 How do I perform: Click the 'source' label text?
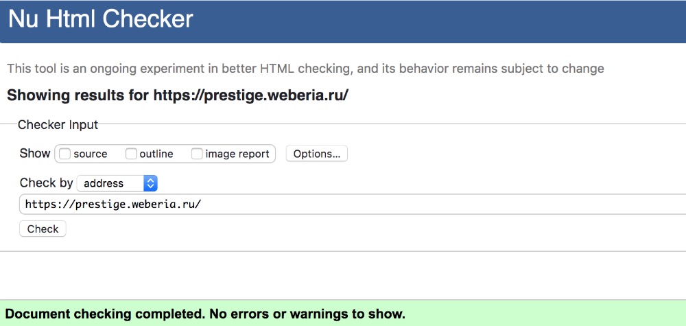[x=91, y=154]
